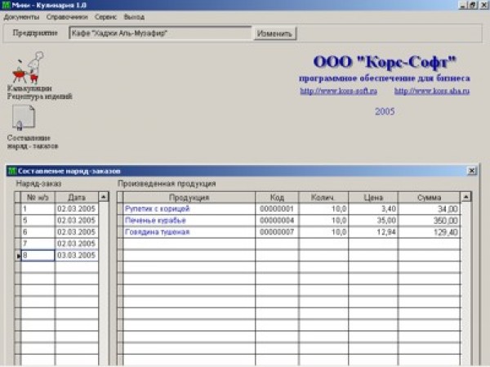Image resolution: width=490 pixels, height=367 pixels.
Task: Click code 00000001 cell
Action: click(x=277, y=209)
